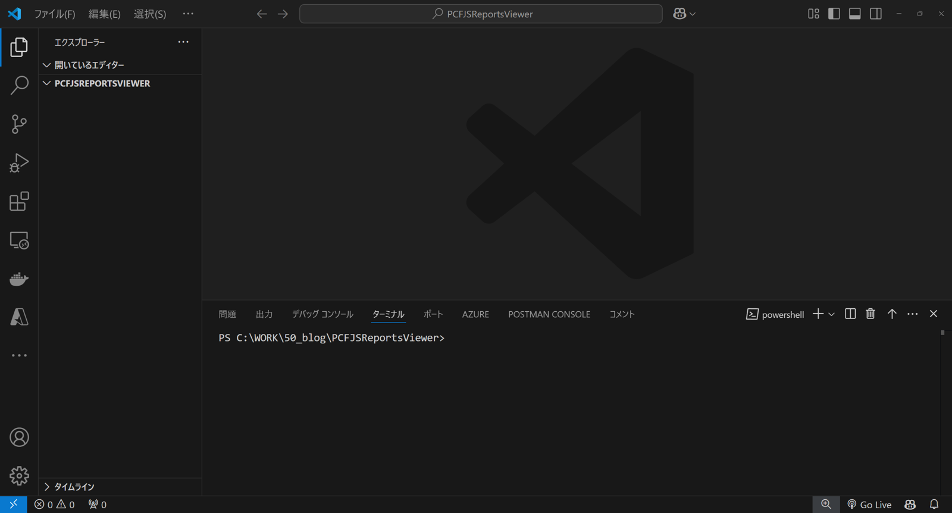Viewport: 952px width, 513px height.
Task: Click the remote window indicator in status bar
Action: [x=13, y=505]
